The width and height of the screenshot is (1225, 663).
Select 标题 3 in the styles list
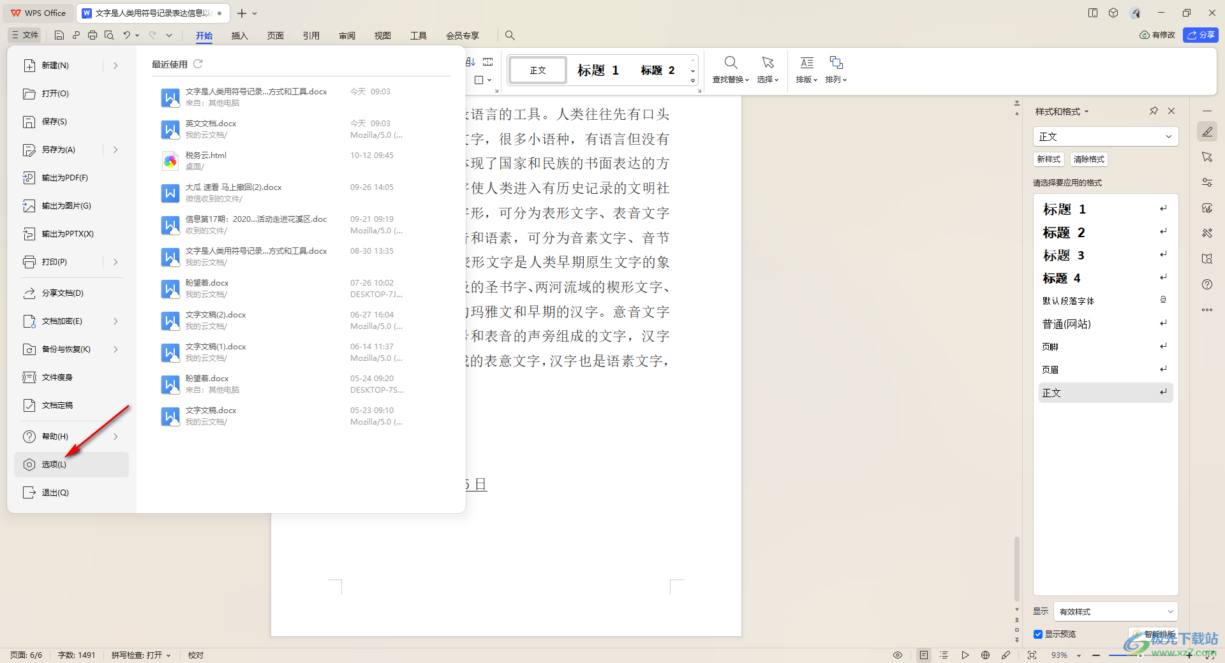click(x=1105, y=255)
